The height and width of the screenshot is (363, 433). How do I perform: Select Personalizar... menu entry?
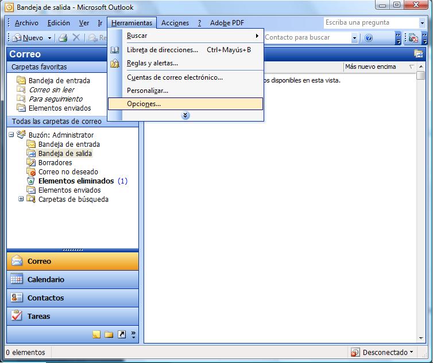(x=185, y=91)
